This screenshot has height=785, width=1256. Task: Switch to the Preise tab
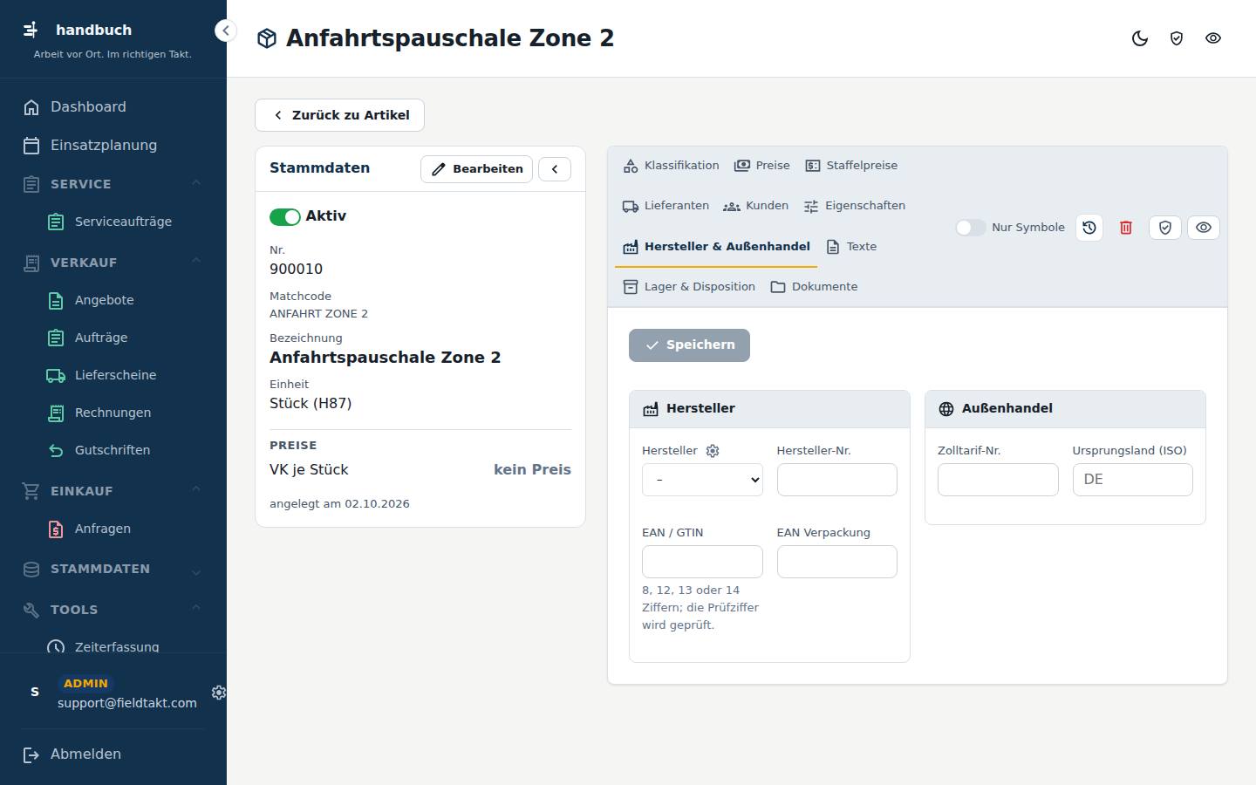tap(762, 166)
